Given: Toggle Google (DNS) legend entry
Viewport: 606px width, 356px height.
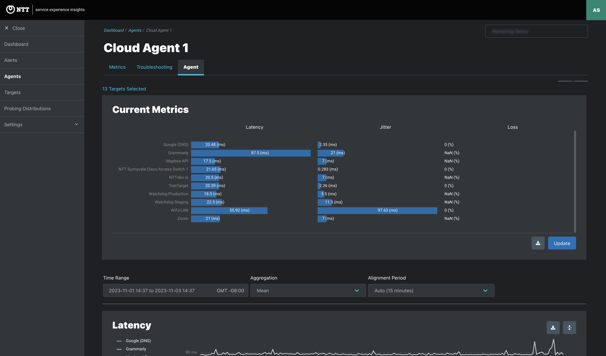Looking at the screenshot, I should [x=134, y=341].
